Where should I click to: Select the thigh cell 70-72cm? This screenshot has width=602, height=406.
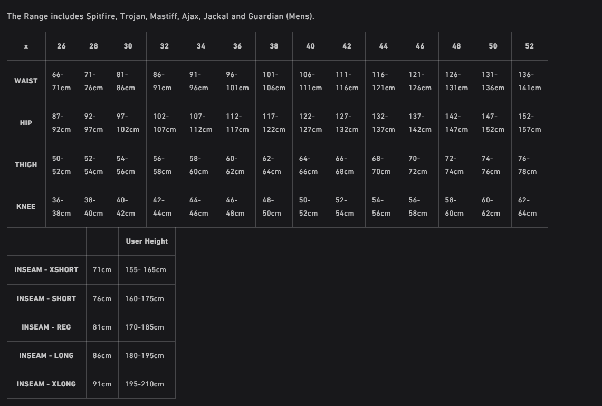click(x=420, y=165)
